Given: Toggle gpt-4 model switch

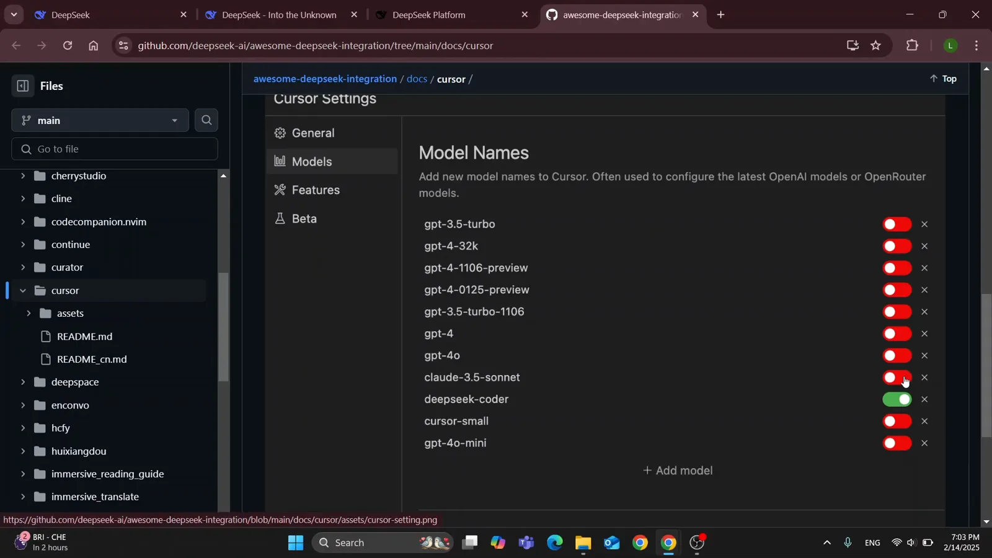Looking at the screenshot, I should (x=897, y=334).
